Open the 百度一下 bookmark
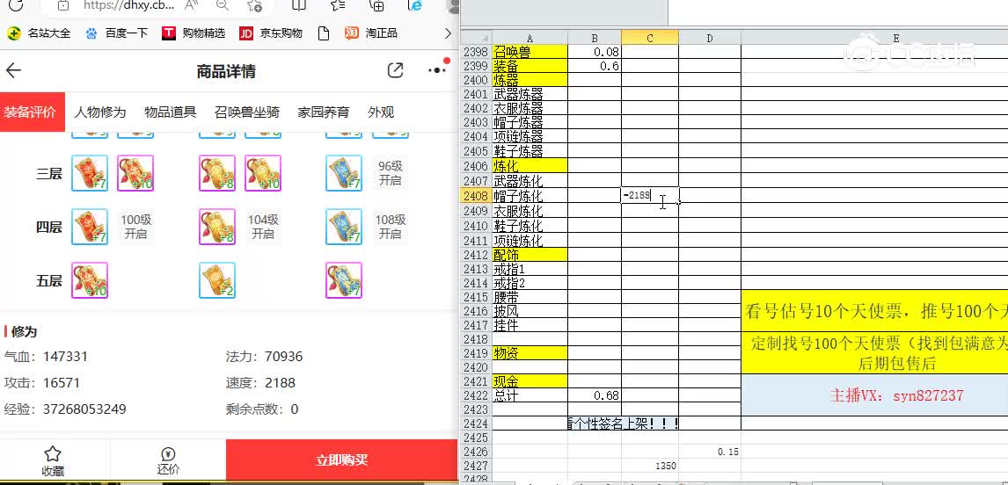 pos(116,33)
